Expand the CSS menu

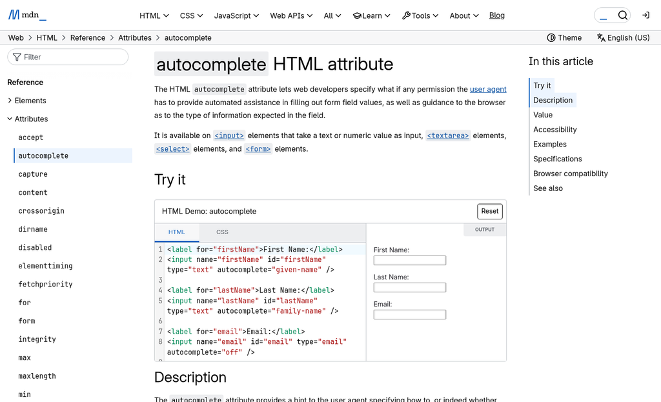[x=191, y=15]
